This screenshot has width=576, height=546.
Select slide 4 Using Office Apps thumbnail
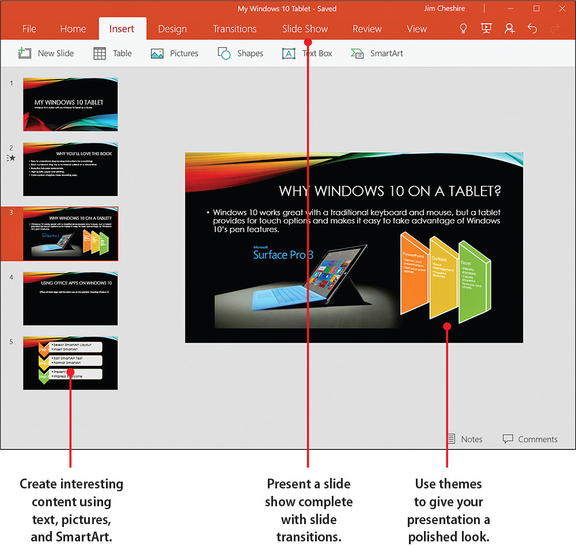point(70,298)
